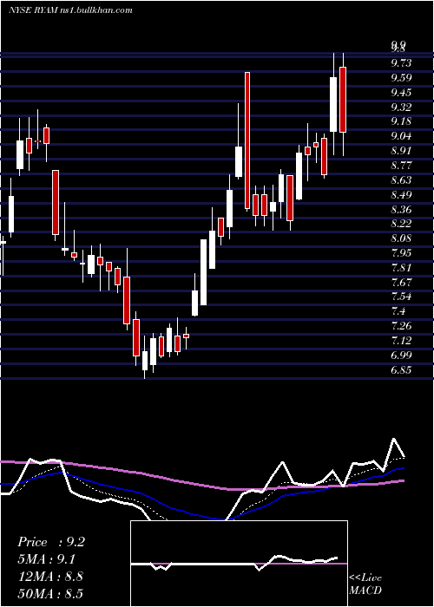Click the 9.73 price axis label
Image resolution: width=434 pixels, height=607 pixels.
tap(401, 63)
